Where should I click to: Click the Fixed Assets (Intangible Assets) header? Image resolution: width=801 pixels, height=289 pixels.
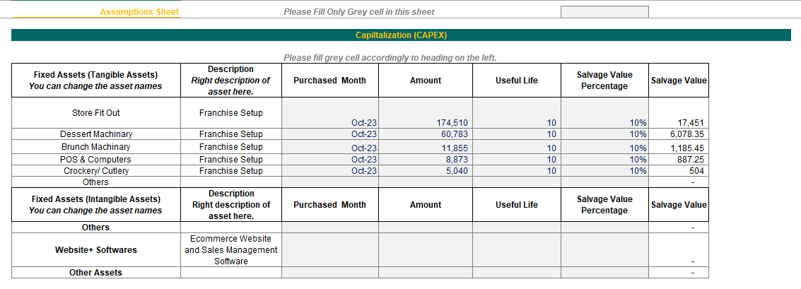(x=96, y=205)
